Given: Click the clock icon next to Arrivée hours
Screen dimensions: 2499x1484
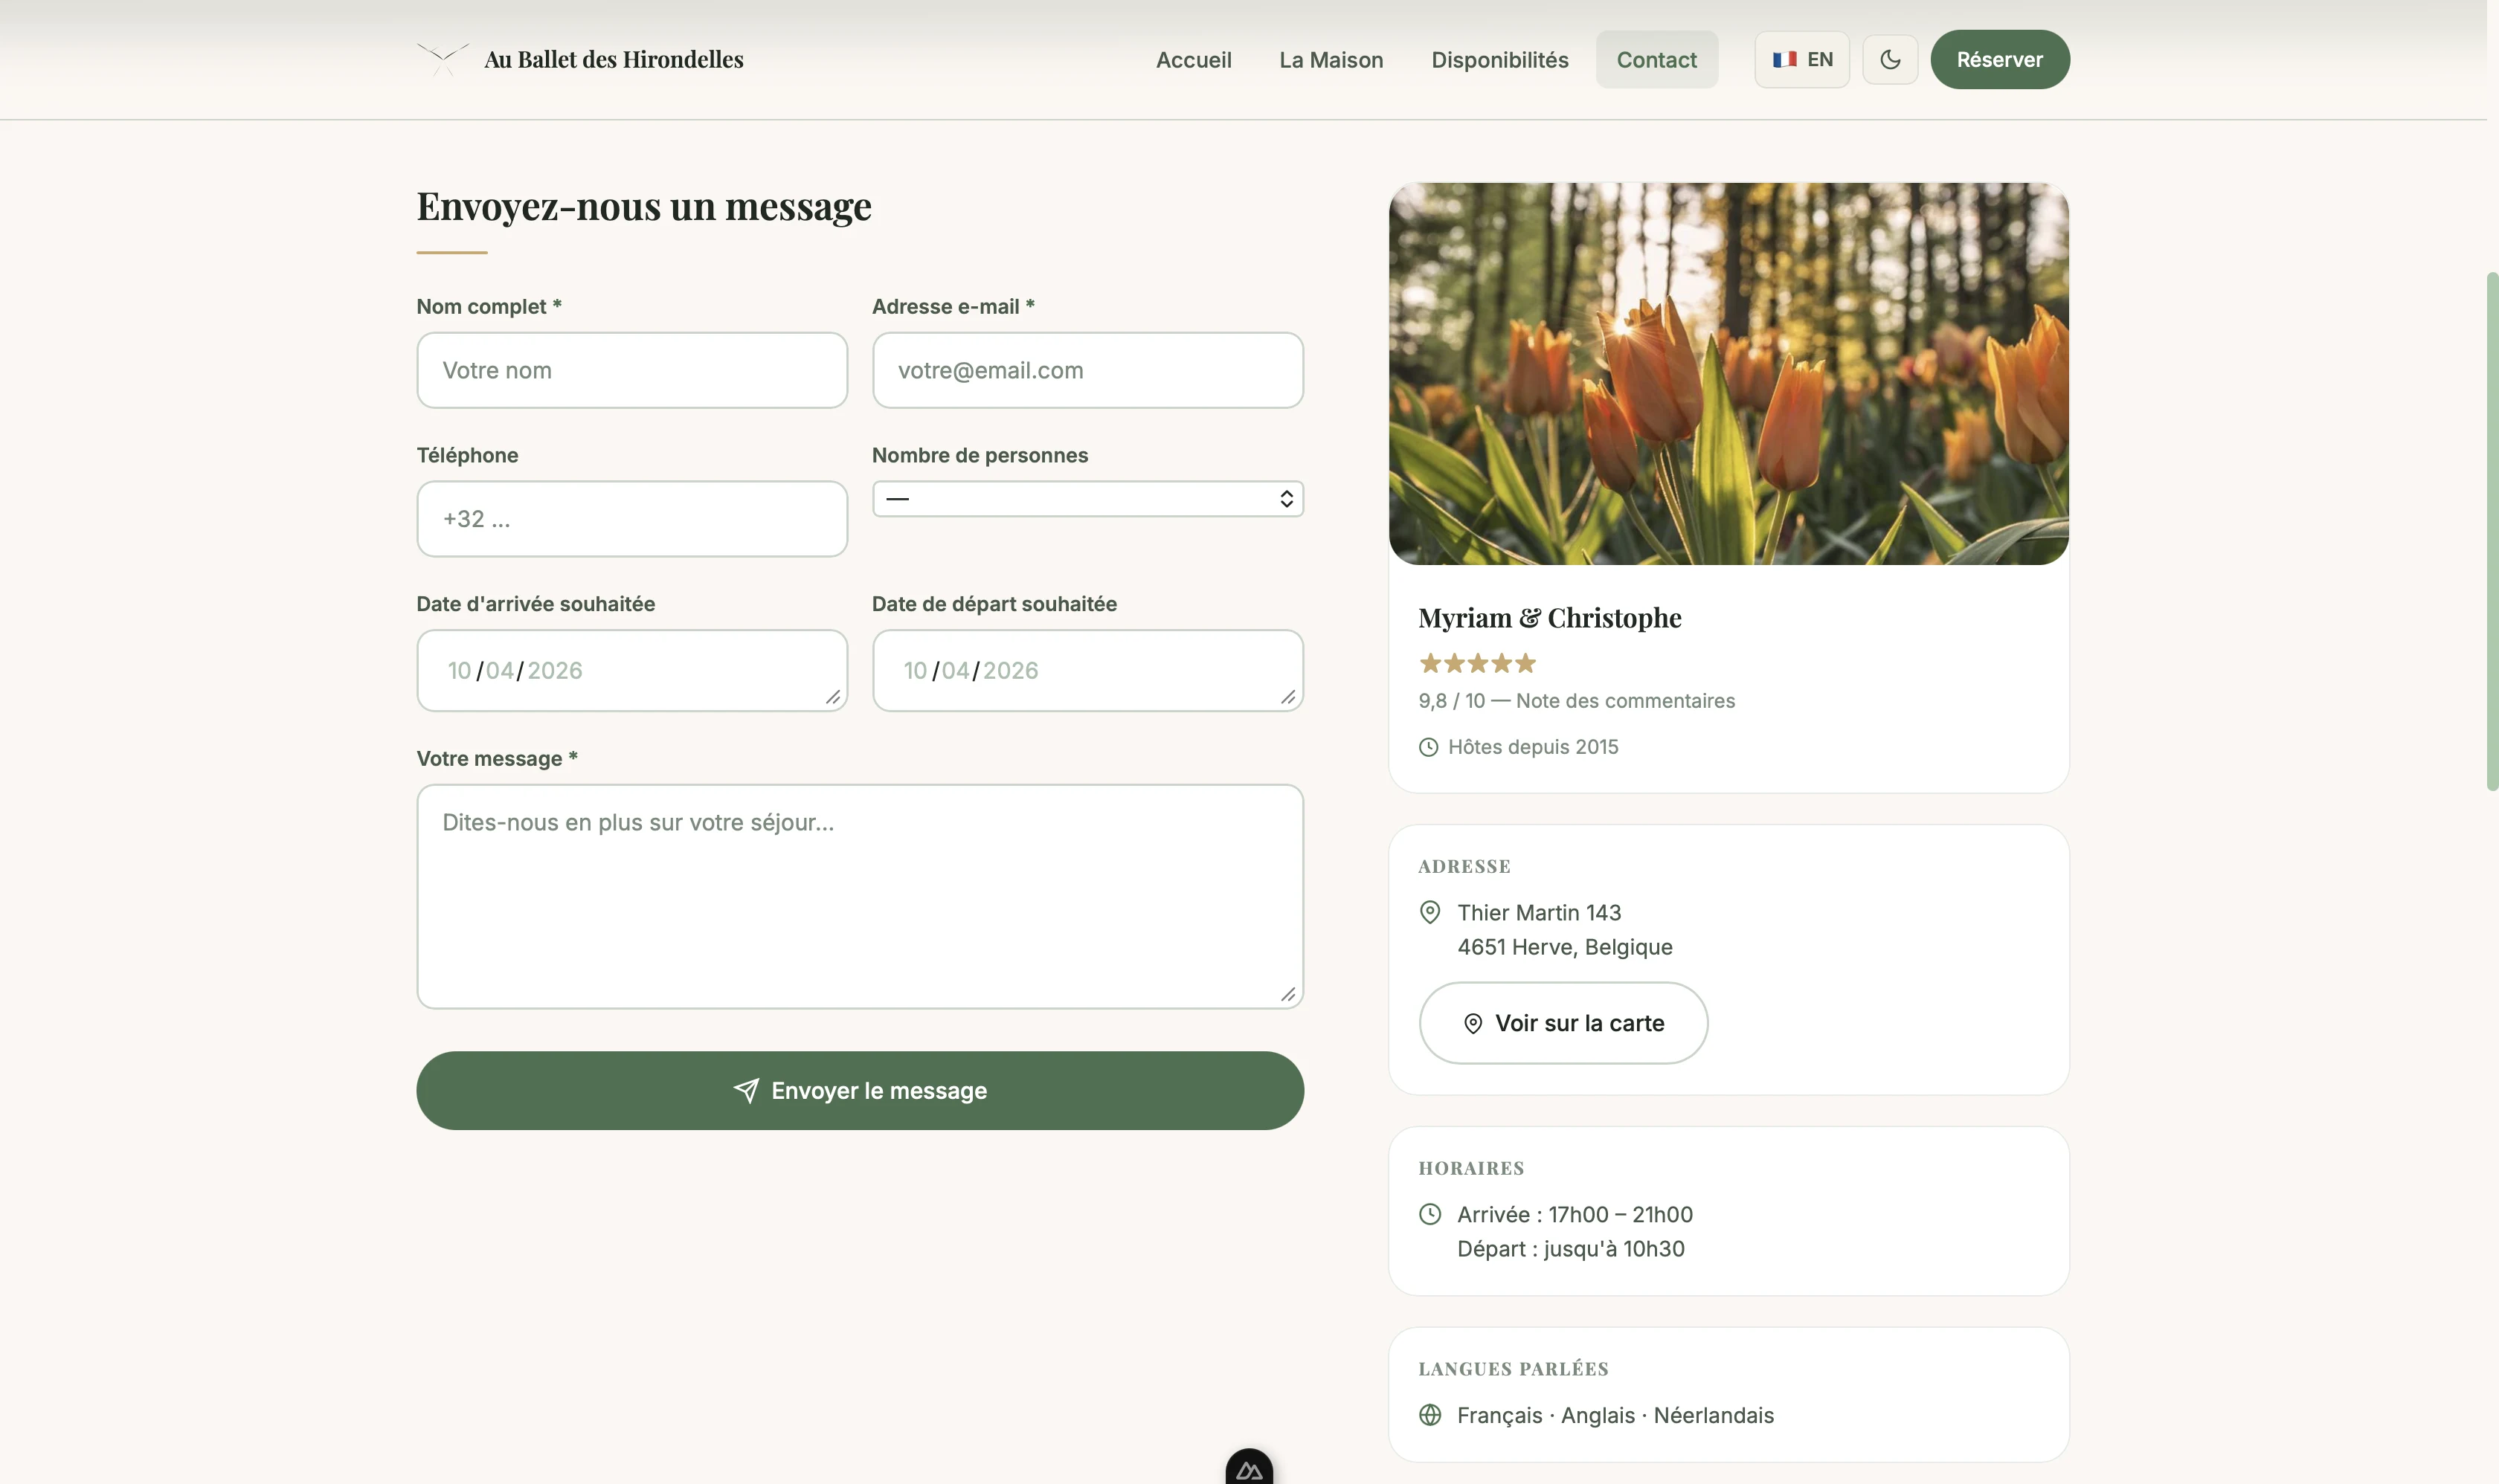Looking at the screenshot, I should [x=1429, y=1214].
